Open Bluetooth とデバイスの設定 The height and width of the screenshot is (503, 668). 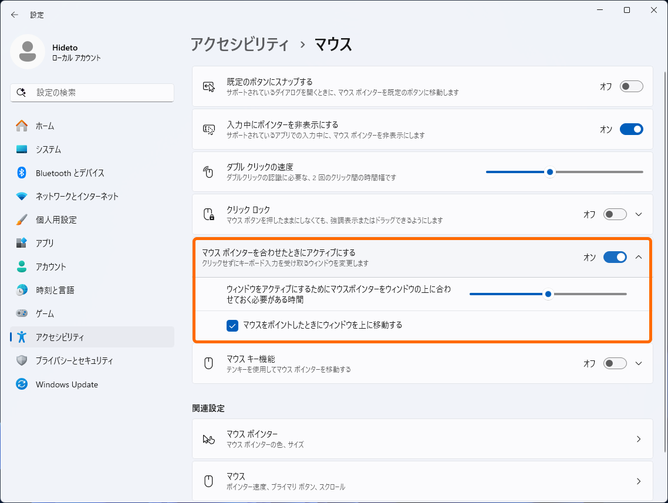coord(59,173)
